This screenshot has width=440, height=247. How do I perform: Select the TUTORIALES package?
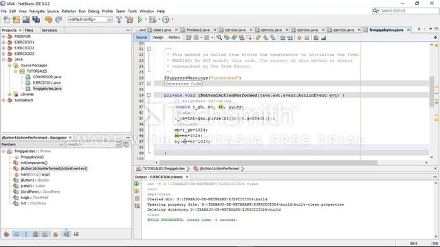(36, 71)
